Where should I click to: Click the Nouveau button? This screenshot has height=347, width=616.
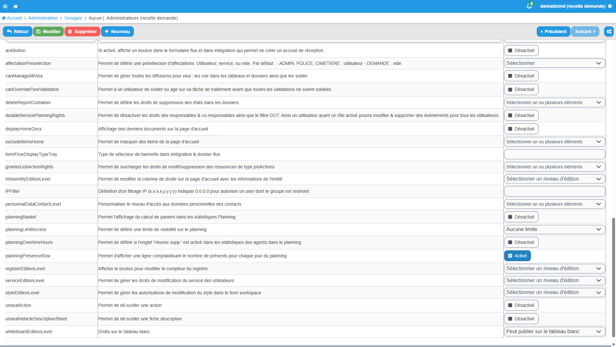[x=117, y=31]
